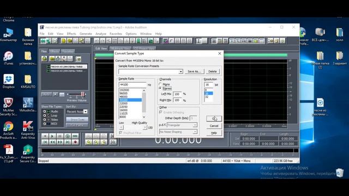Click the Save As... preset button
Viewport: 349px width, 196px height.
pos(194,71)
